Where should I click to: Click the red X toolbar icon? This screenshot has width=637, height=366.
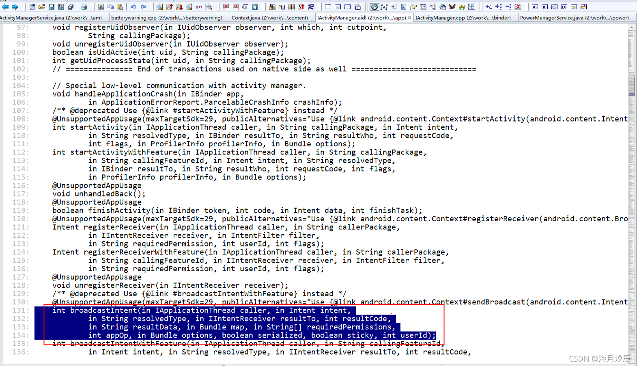point(518,7)
